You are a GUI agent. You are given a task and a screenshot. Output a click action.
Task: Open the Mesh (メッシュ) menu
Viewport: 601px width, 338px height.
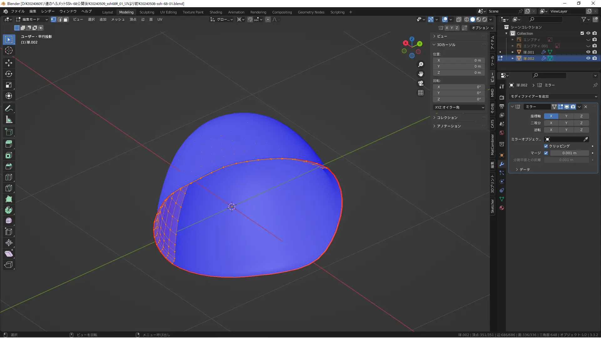[x=118, y=19]
